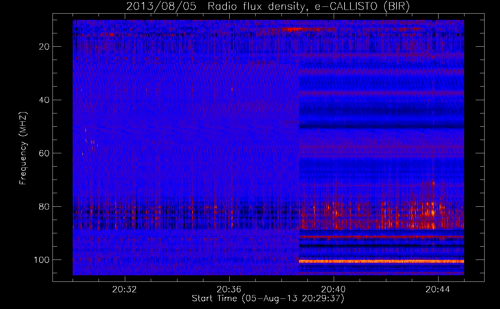Click the 60 frequency tick label
This screenshot has height=309, width=500.
click(x=44, y=153)
